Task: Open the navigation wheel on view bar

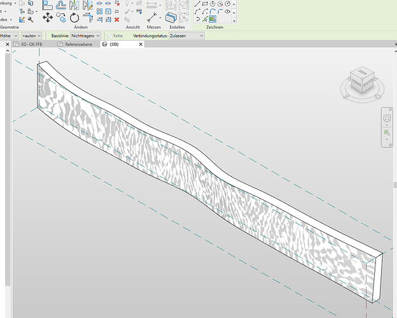Action: [386, 119]
